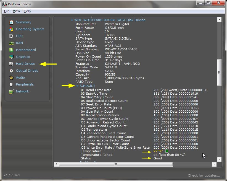View the Optical Drives section
The height and width of the screenshot is (181, 227).
[27, 71]
